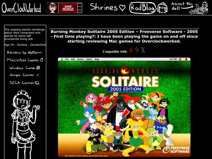Click the 'Compatible with:' label
212x159 pixels.
pyautogui.click(x=115, y=51)
